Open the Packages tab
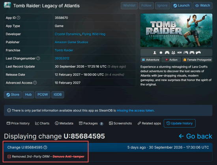217x165 pixels. tap(91, 123)
